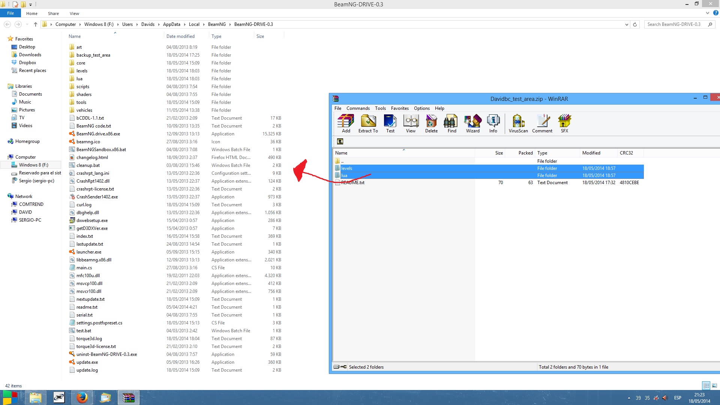Switch to large icons view toggle

pos(714,385)
